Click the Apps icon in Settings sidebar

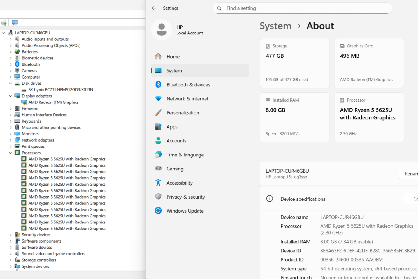click(x=158, y=126)
